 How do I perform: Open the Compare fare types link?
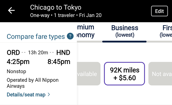click(x=36, y=36)
